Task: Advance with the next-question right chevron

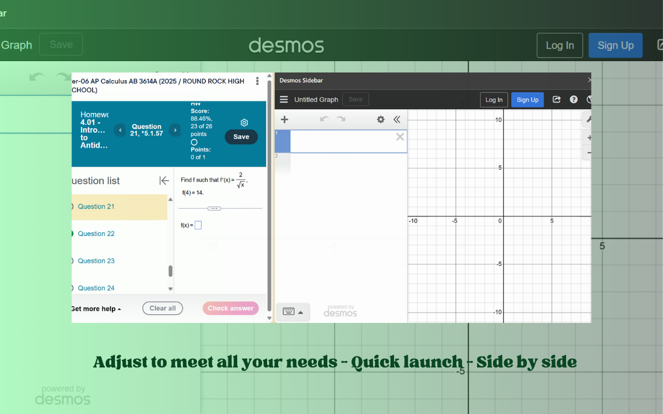Action: pyautogui.click(x=175, y=130)
